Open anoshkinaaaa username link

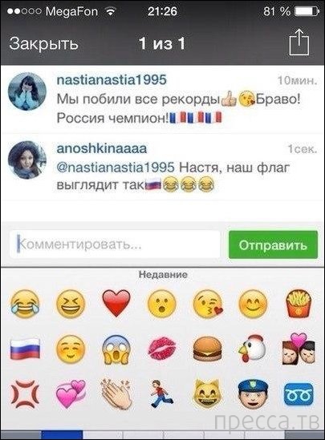(x=102, y=148)
